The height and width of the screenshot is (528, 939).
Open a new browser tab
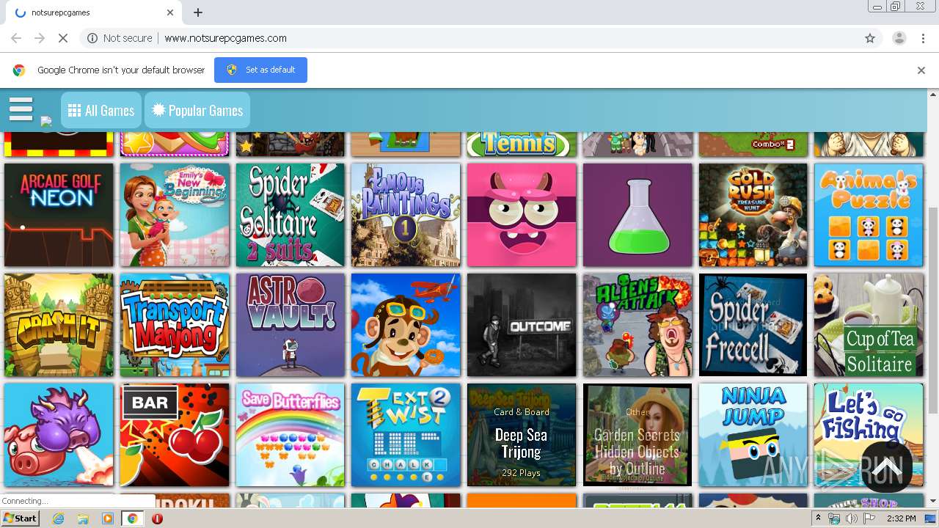[x=198, y=12]
